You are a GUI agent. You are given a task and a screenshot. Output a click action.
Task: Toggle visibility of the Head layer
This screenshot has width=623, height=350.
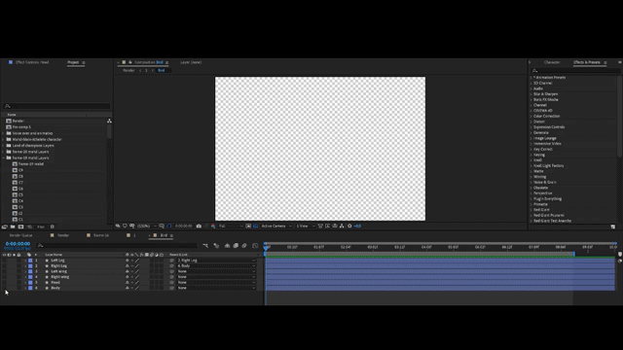tap(4, 282)
